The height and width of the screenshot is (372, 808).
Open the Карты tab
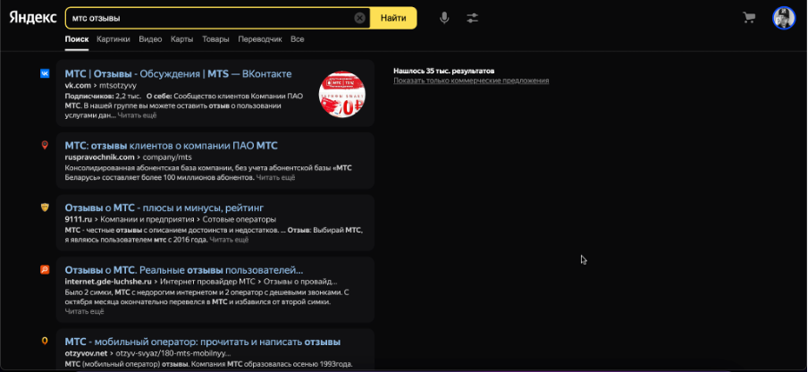182,39
